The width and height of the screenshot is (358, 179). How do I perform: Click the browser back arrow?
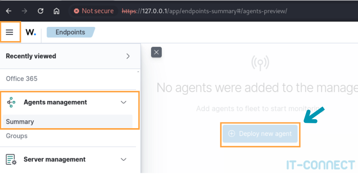coord(9,11)
